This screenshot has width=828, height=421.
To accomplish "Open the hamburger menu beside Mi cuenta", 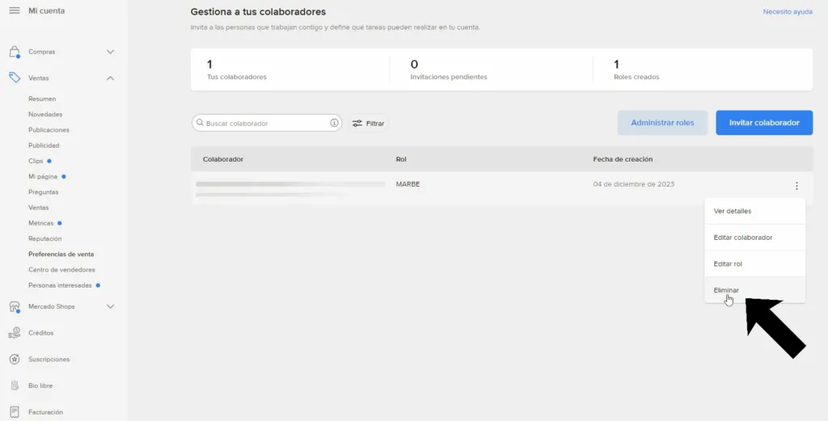I will click(15, 11).
